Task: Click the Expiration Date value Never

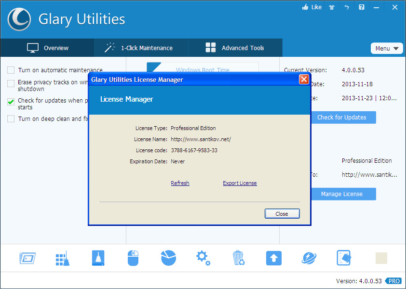Action: (x=177, y=161)
